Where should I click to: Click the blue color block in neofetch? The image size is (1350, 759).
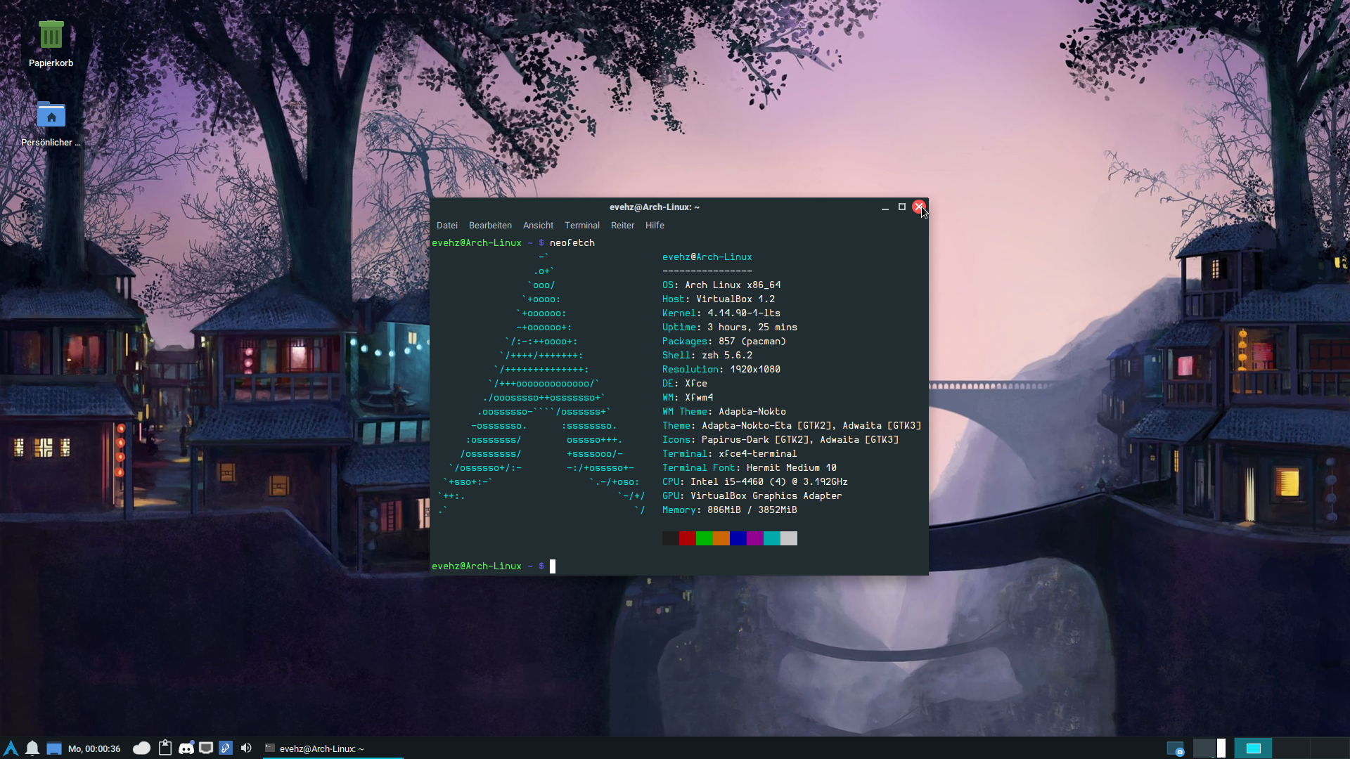click(738, 538)
